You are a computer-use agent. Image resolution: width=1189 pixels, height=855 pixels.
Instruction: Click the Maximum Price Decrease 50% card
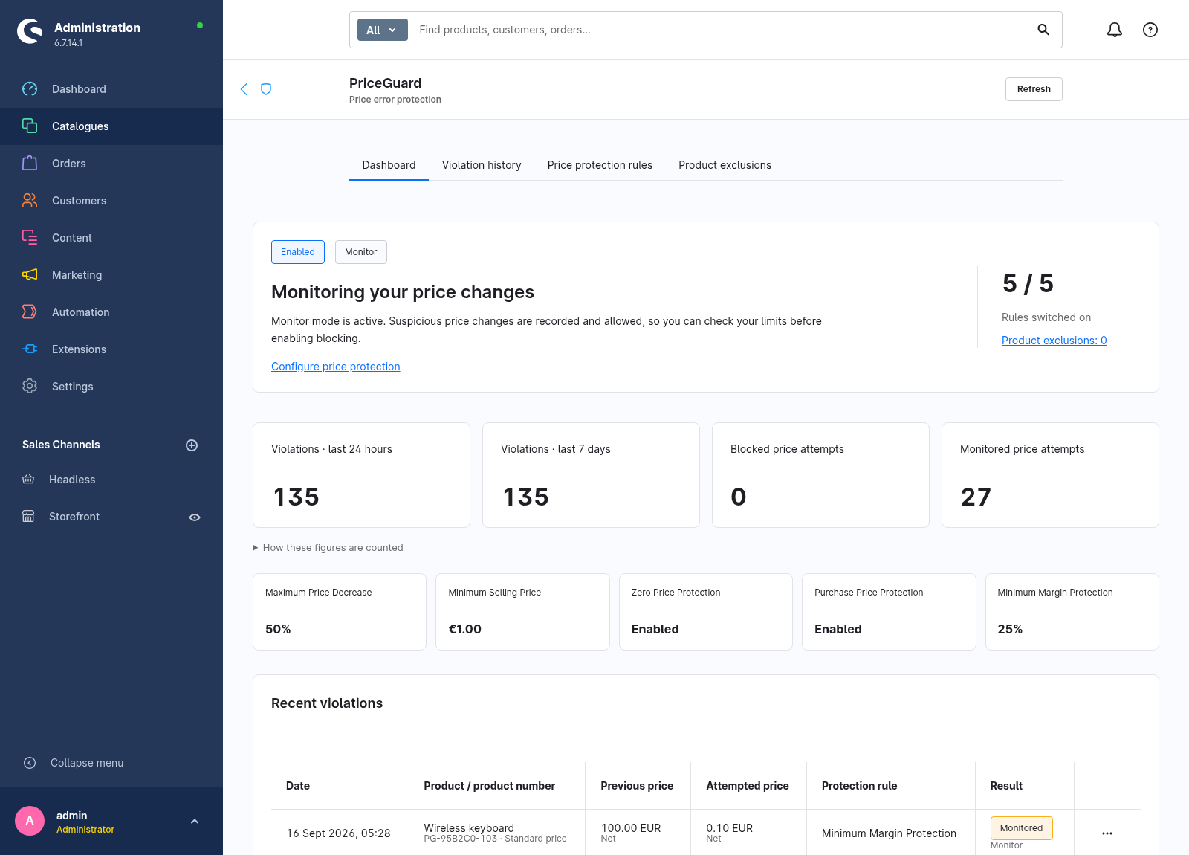coord(340,612)
